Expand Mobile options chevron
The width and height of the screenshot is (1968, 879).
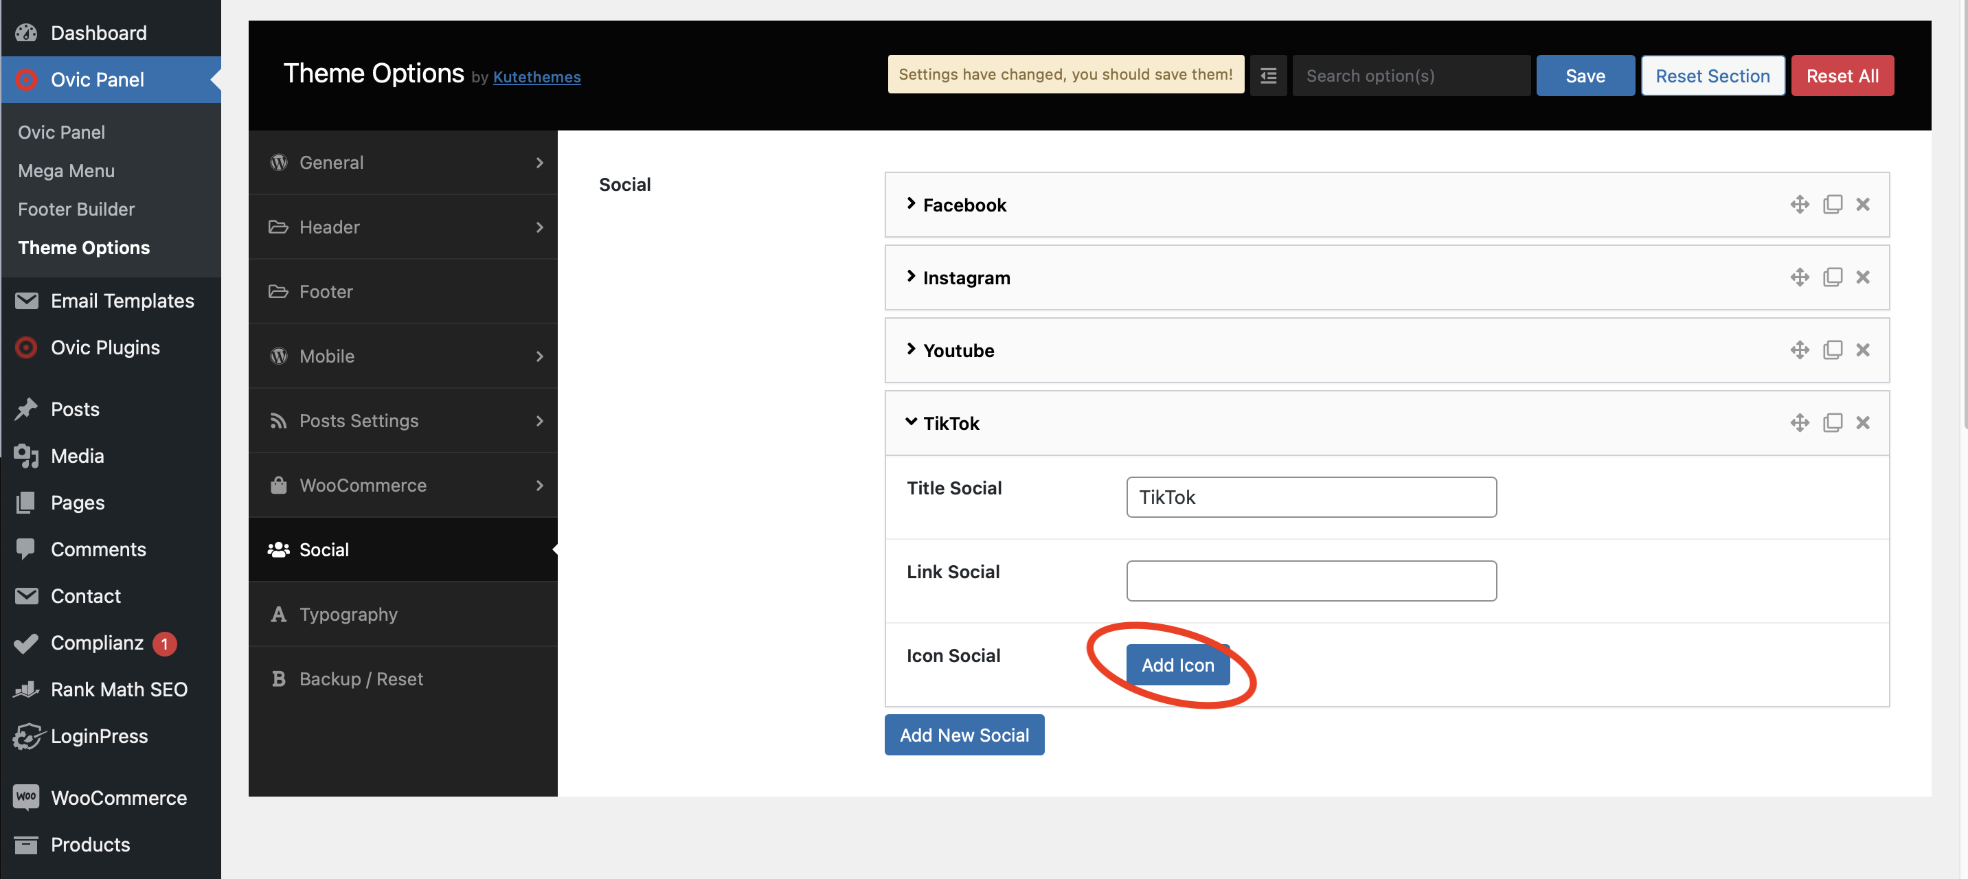pos(539,356)
